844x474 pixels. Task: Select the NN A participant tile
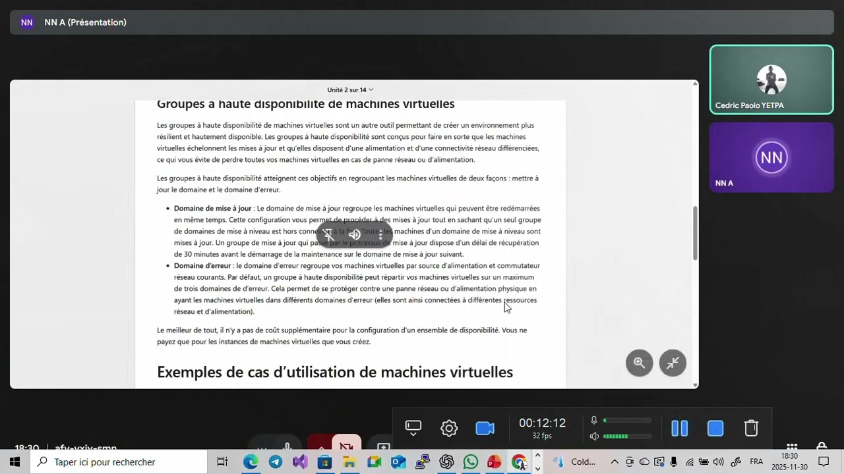tap(771, 157)
